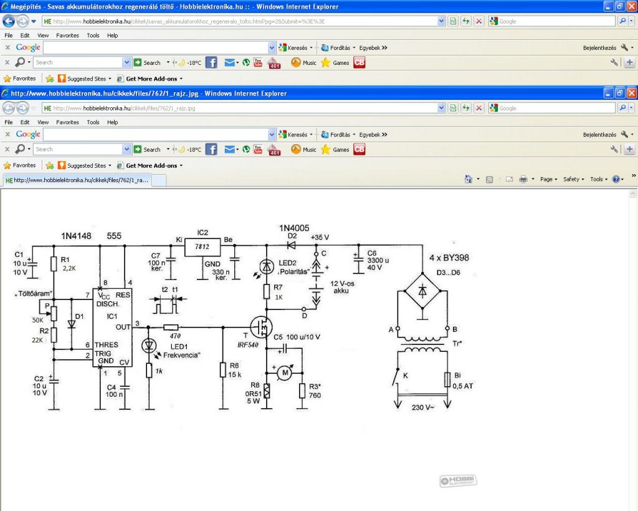
Task: Click Bejelentkezés in 1_rajz.jpg Google toolbar
Action: tap(599, 135)
